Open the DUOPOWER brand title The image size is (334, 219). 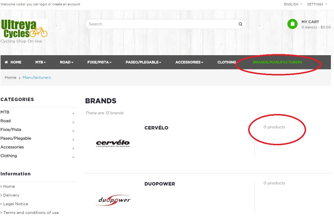click(x=160, y=184)
